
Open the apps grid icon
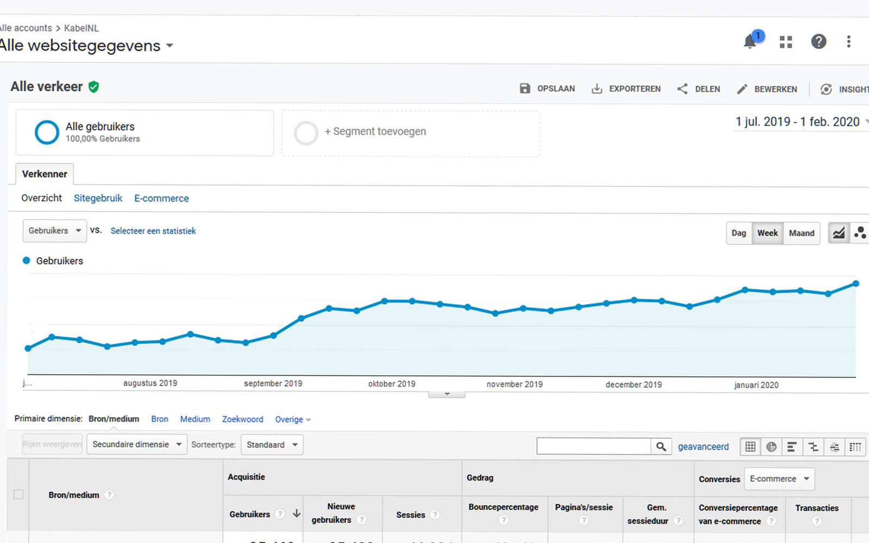click(x=786, y=42)
